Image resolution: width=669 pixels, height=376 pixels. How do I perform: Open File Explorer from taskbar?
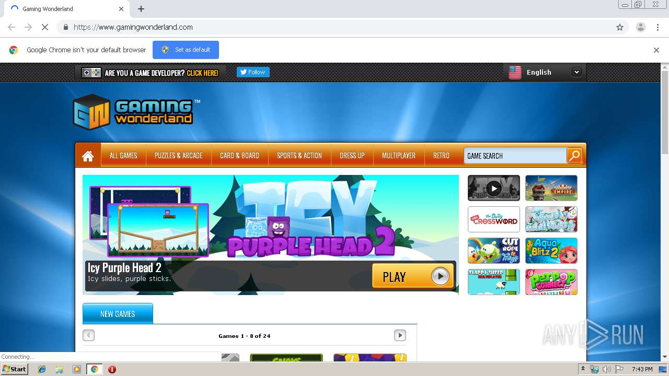click(59, 369)
